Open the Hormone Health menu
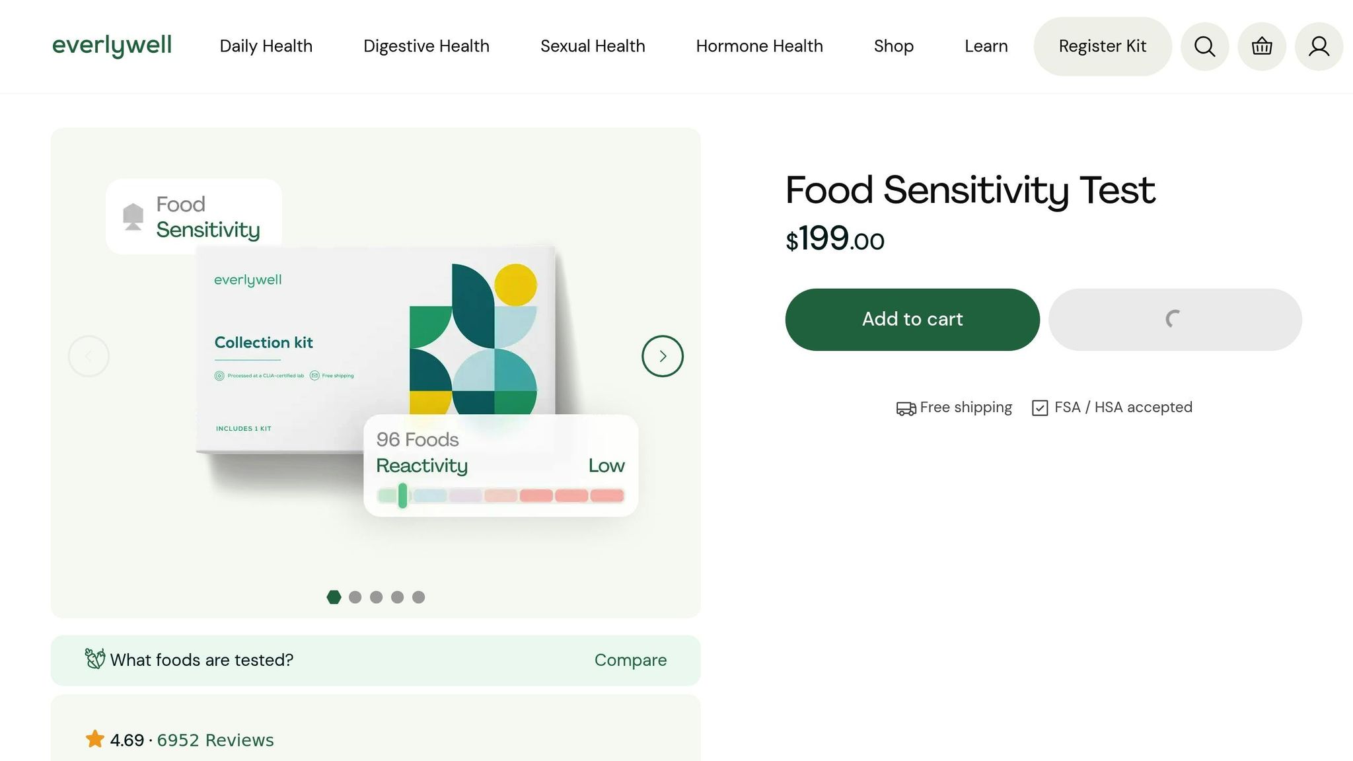This screenshot has height=761, width=1353. [759, 46]
